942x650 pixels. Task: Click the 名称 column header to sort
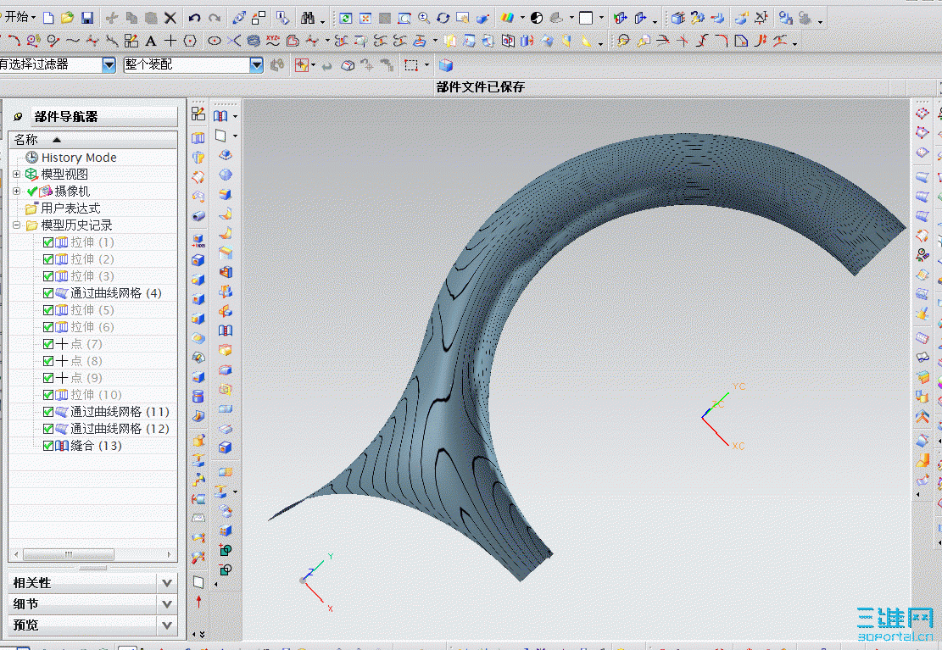pyautogui.click(x=27, y=140)
